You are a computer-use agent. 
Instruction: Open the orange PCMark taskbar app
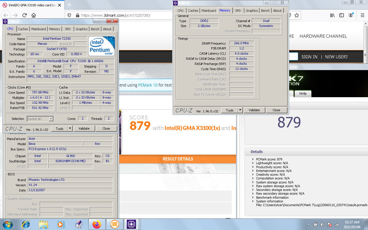pos(114,224)
